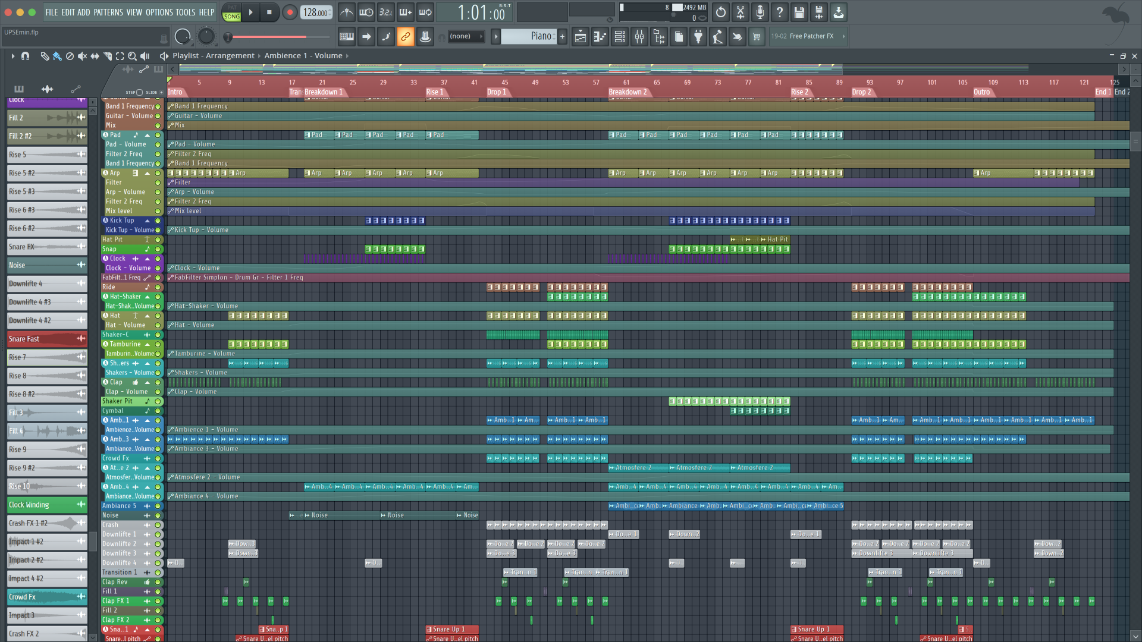Toggle the STEP editing mode switch
This screenshot has width=1142, height=642.
[139, 92]
